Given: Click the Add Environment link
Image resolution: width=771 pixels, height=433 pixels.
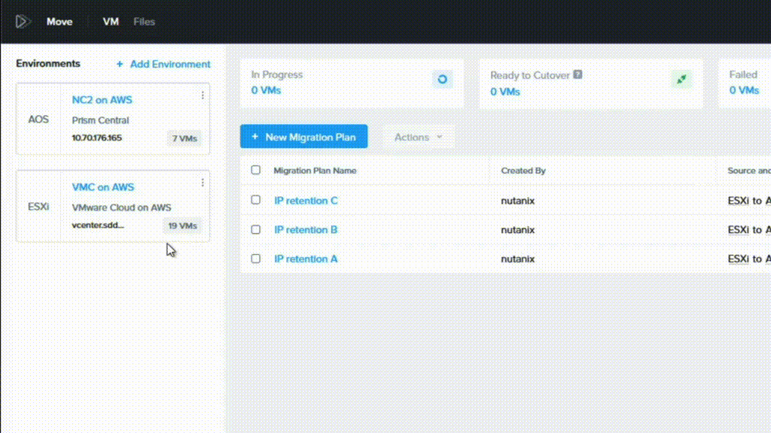Looking at the screenshot, I should [x=170, y=64].
